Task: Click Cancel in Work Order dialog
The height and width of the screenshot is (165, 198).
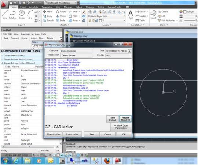Action: tap(108, 134)
